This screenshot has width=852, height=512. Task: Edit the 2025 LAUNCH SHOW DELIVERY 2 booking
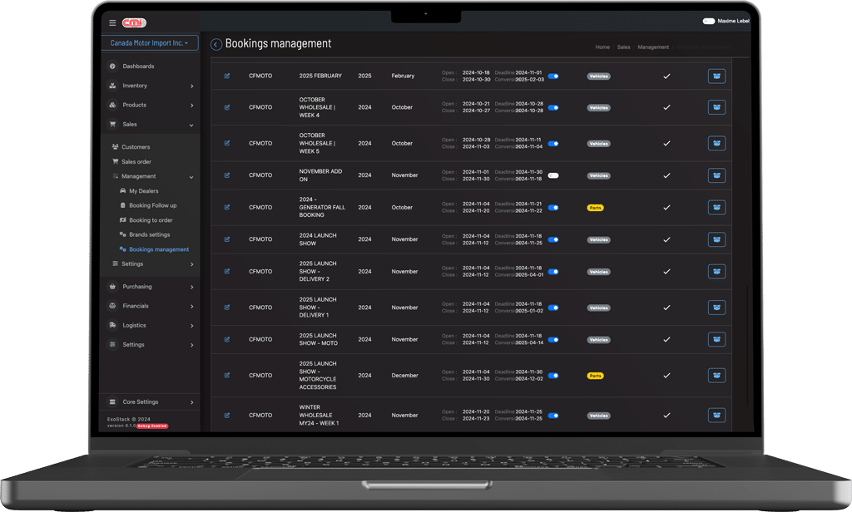(227, 272)
